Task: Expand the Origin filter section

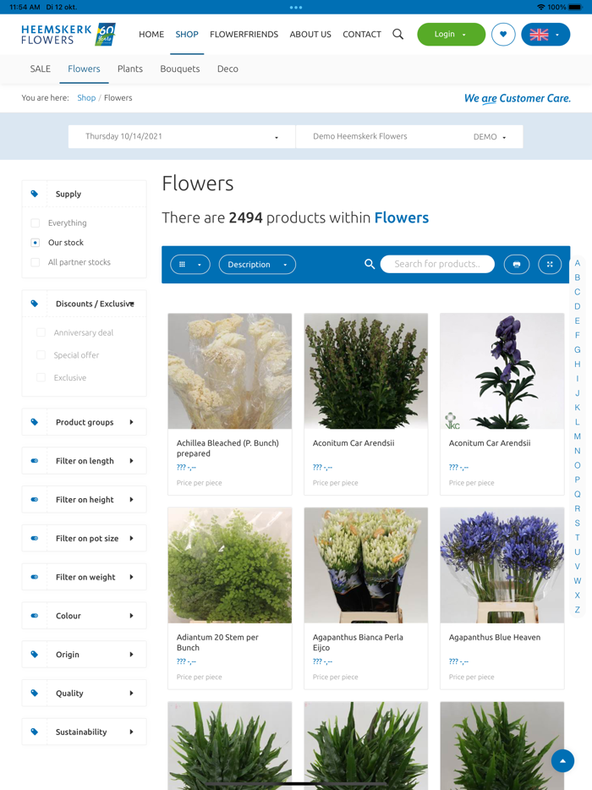Action: click(84, 654)
